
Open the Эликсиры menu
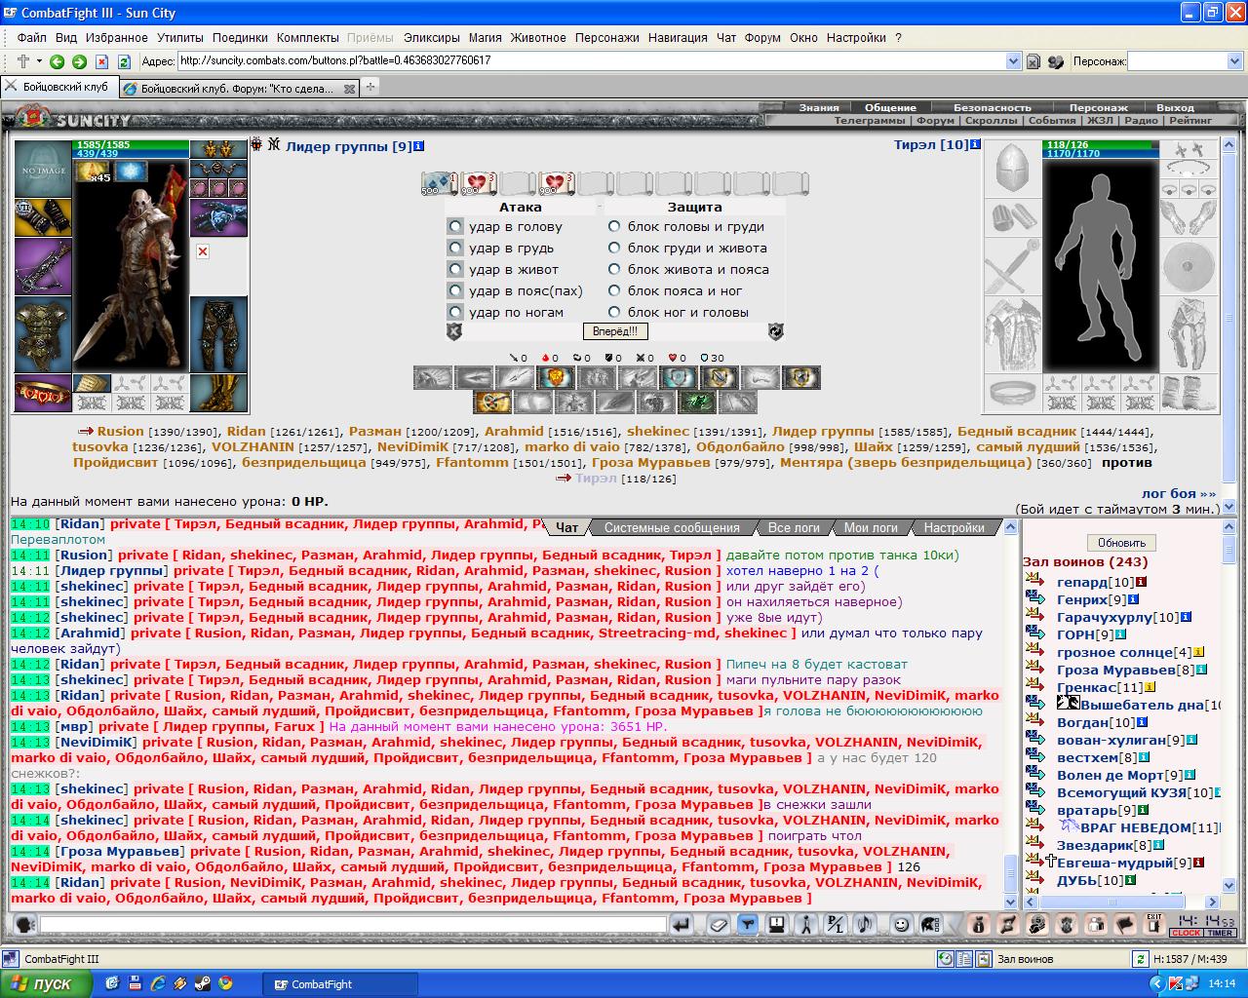[431, 37]
